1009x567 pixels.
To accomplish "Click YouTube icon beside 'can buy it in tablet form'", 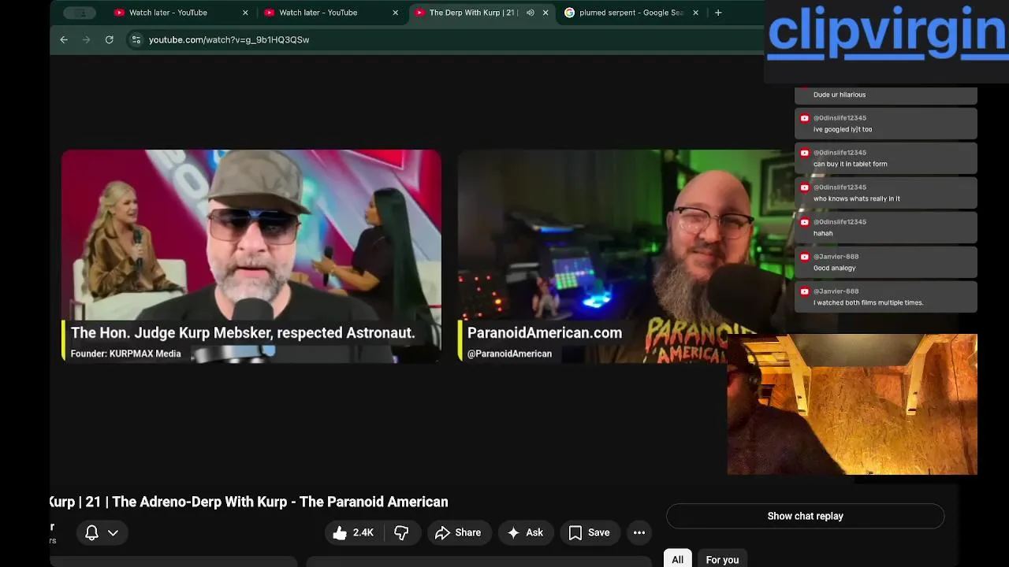I will click(x=804, y=153).
